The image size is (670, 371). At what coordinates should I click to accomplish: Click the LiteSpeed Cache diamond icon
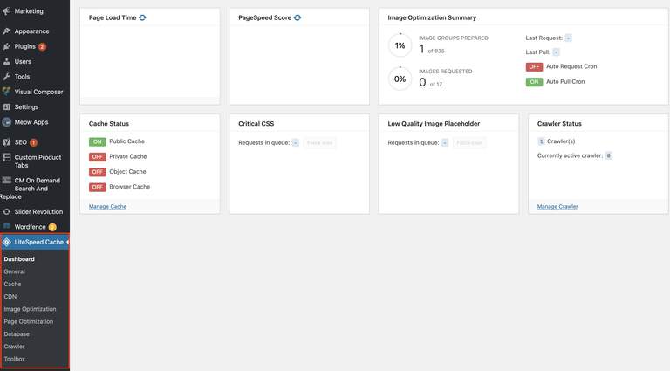[x=6, y=242]
